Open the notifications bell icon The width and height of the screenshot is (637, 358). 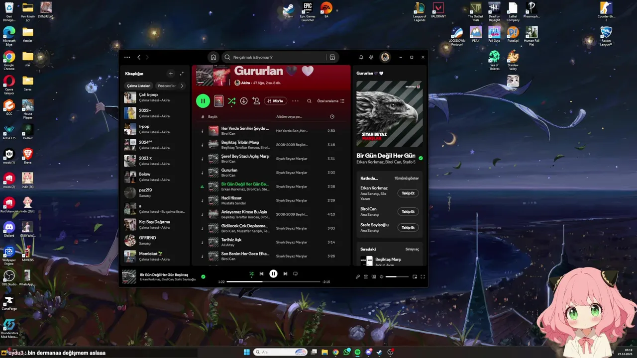click(361, 57)
